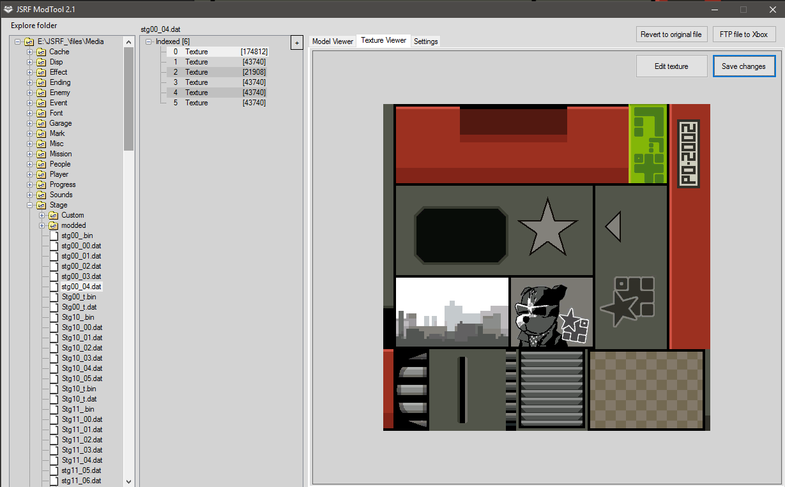
Task: Open the Settings tab
Action: coord(425,41)
